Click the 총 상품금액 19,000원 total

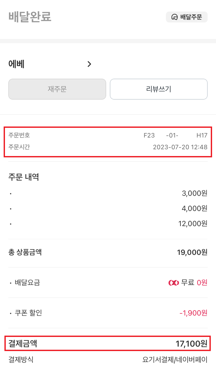coord(192,252)
